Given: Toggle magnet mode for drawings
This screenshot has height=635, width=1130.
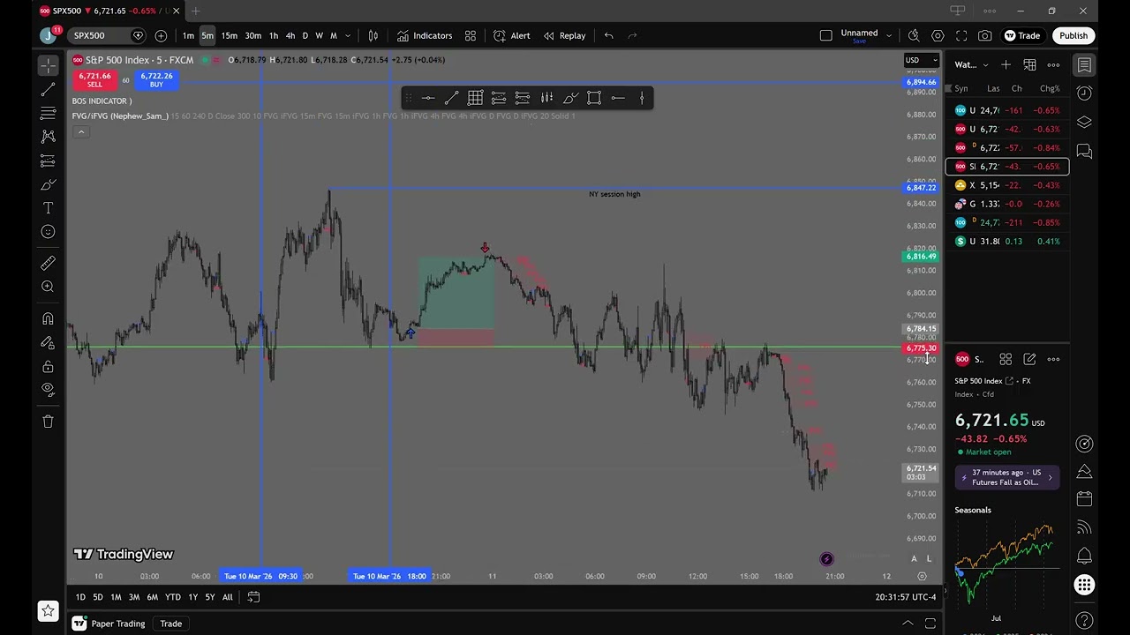Looking at the screenshot, I should click(x=48, y=318).
